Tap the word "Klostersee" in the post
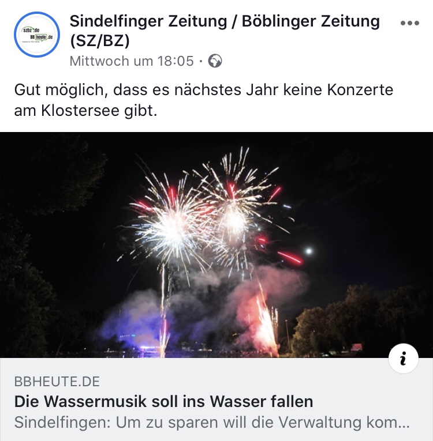 80,111
